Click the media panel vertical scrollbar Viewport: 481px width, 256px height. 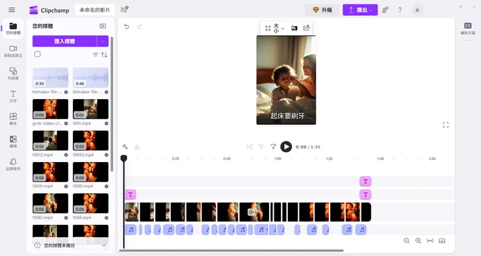click(x=112, y=104)
